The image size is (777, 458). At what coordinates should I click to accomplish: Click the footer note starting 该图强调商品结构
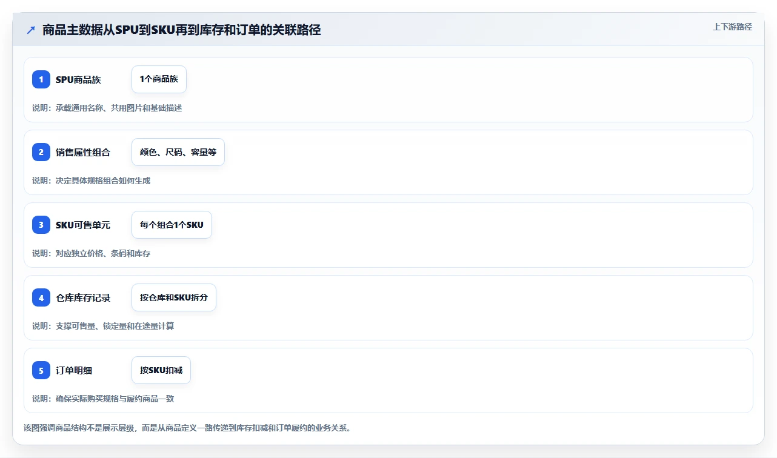click(187, 428)
